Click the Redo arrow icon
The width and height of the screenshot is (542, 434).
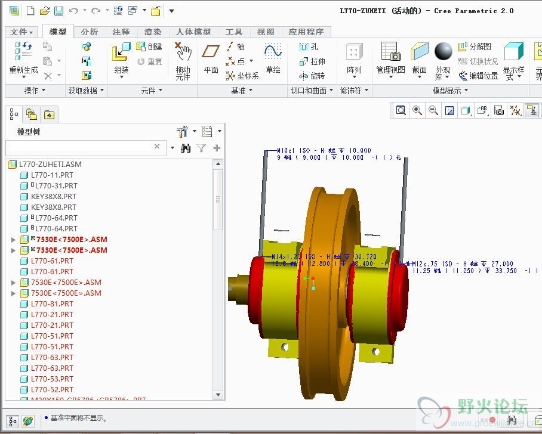(x=96, y=11)
